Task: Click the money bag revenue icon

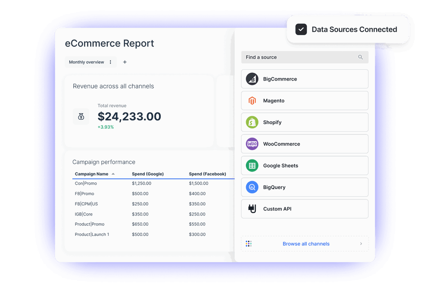Action: 81,117
